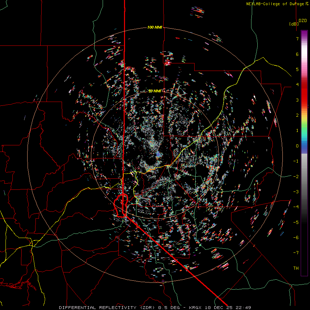Click the 100 NMI range ring label

tap(155, 27)
